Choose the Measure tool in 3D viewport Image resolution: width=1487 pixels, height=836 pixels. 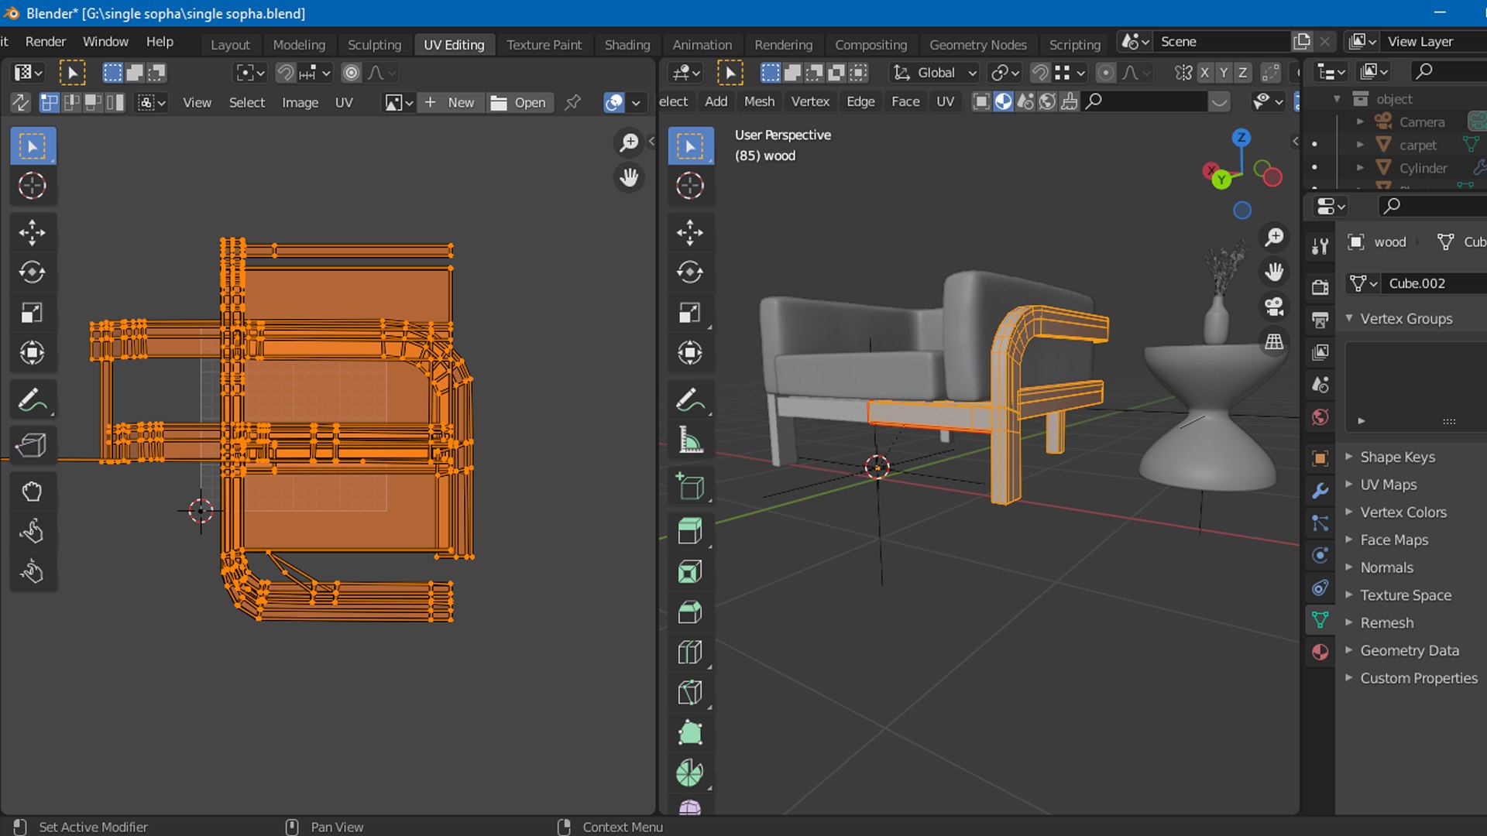click(690, 440)
